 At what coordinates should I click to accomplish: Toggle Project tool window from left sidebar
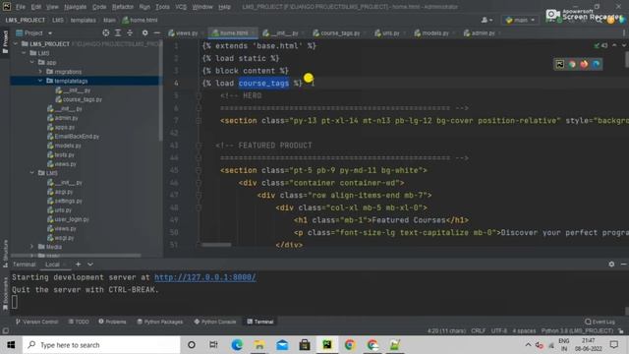pyautogui.click(x=5, y=41)
